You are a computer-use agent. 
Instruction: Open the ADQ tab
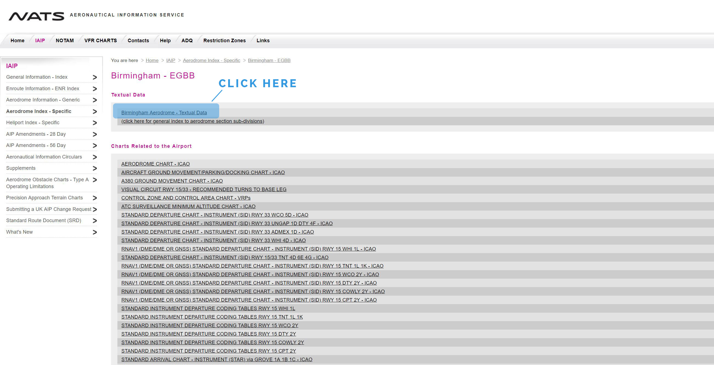pos(187,41)
